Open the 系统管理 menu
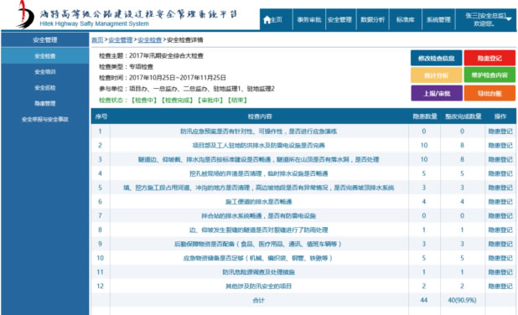 tap(438, 20)
